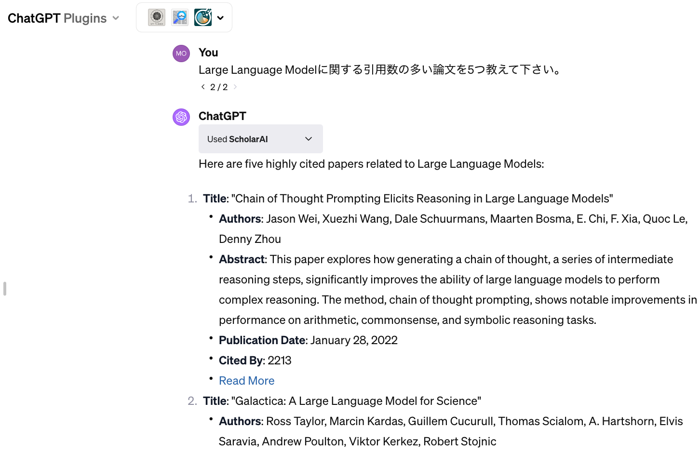
Task: Click the 2 / 2 version counter
Action: (219, 87)
